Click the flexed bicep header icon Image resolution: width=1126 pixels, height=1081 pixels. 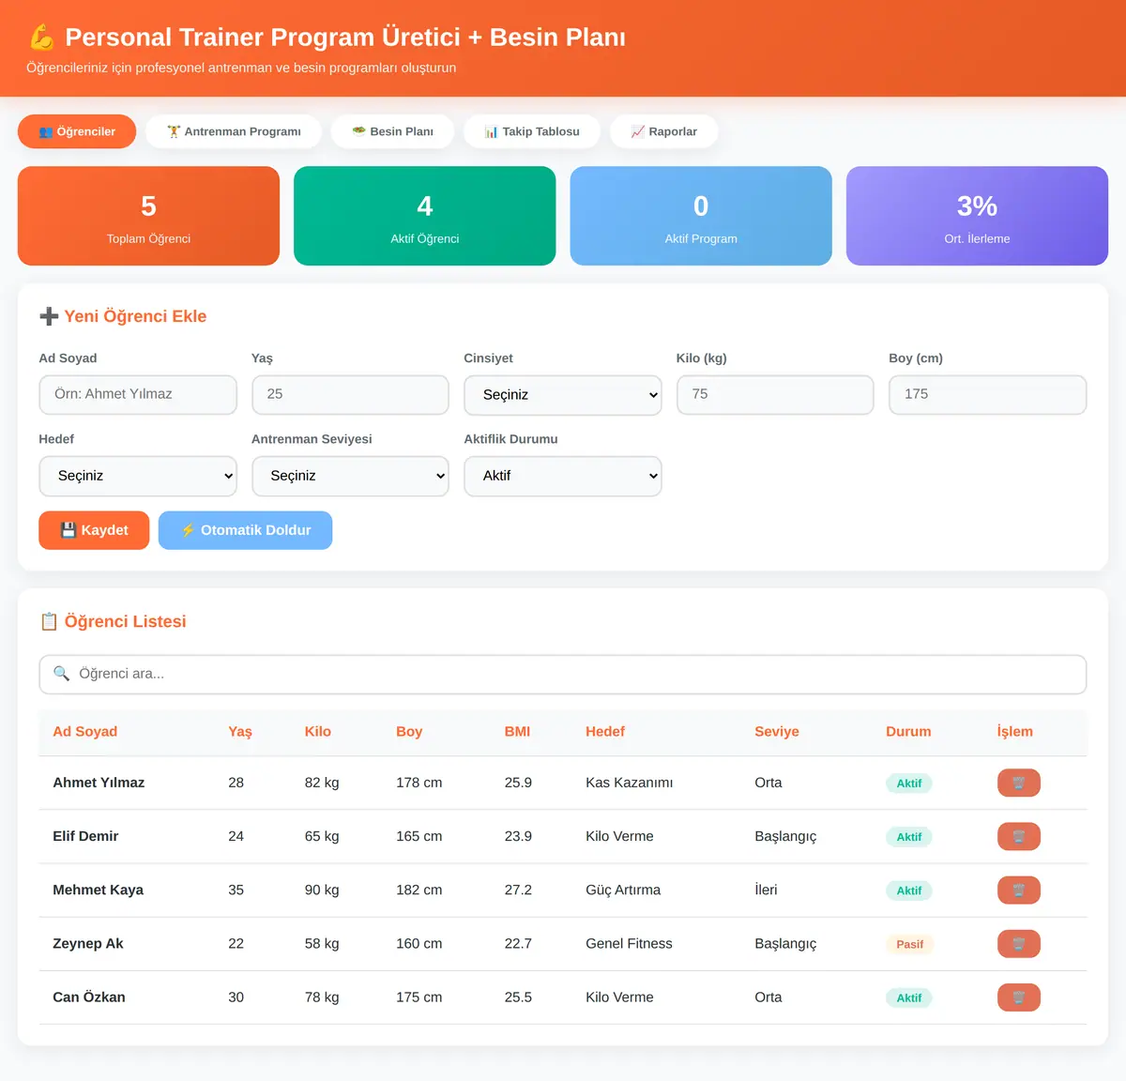pos(41,38)
